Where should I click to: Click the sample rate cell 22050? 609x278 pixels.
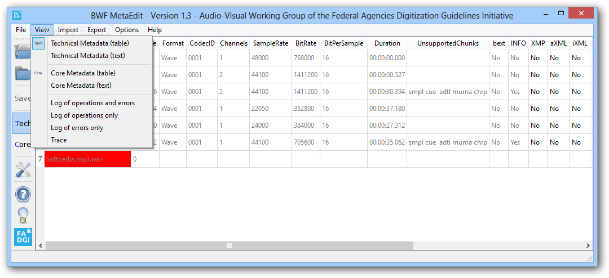[x=271, y=109]
